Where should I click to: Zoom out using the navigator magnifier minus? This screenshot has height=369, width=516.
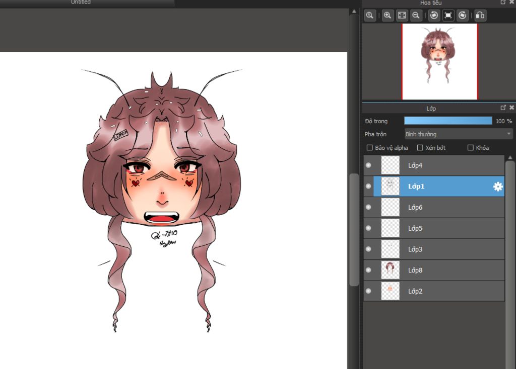pos(416,16)
